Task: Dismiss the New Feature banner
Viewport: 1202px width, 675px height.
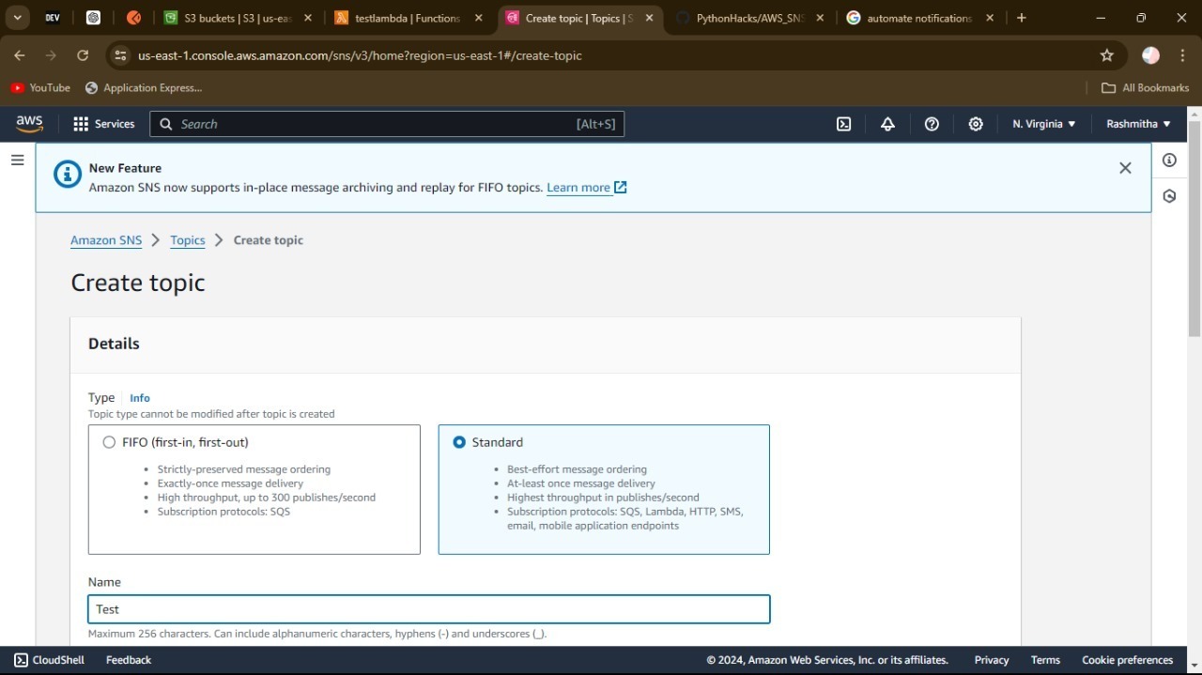Action: click(1125, 168)
